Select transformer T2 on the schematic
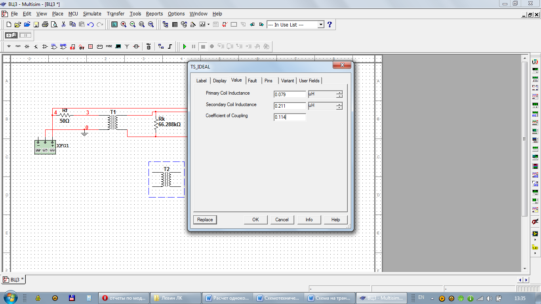 tap(167, 179)
